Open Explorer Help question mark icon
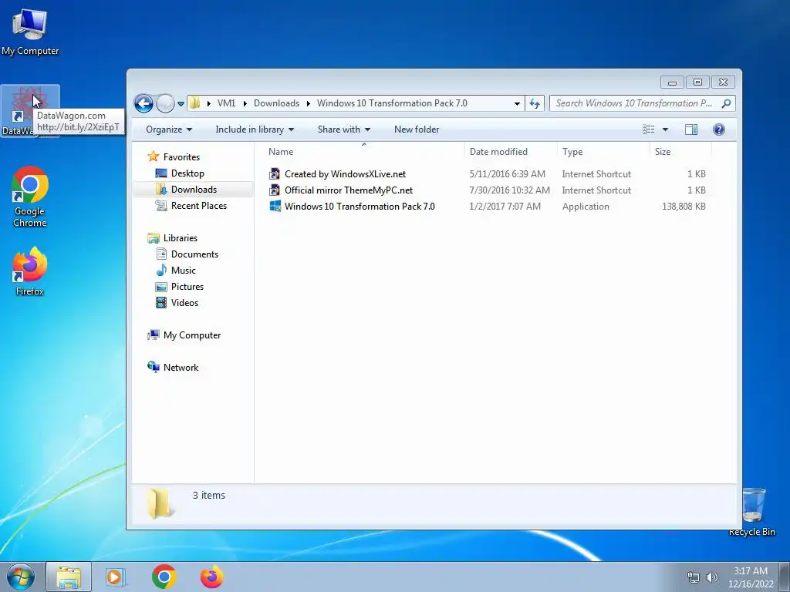Viewport: 790px width, 592px height. (x=719, y=129)
